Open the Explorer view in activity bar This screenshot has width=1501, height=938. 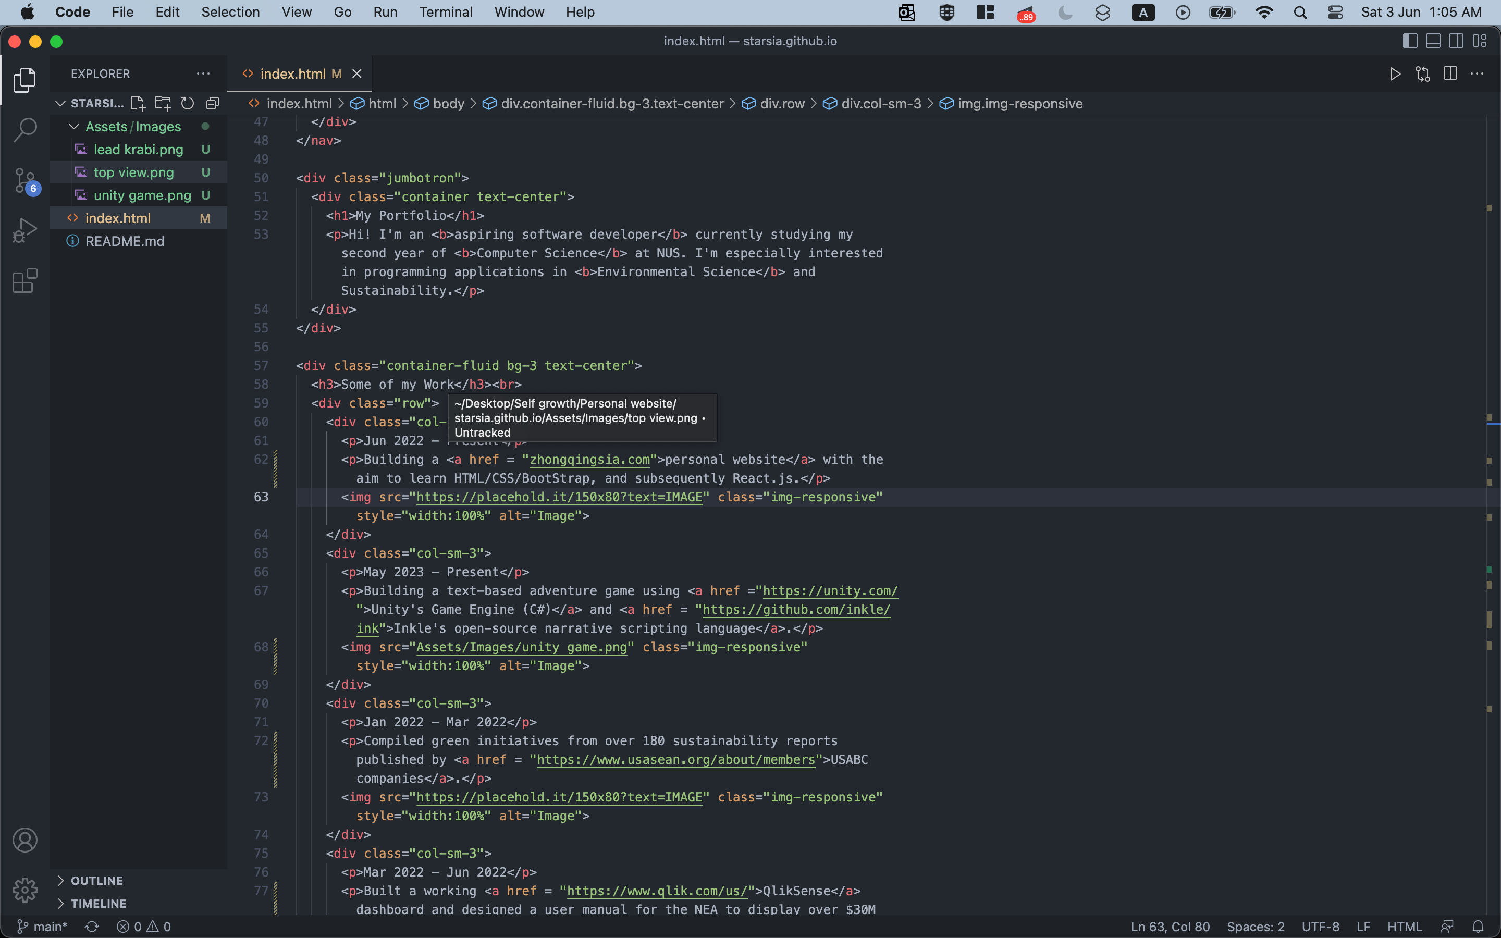tap(25, 80)
